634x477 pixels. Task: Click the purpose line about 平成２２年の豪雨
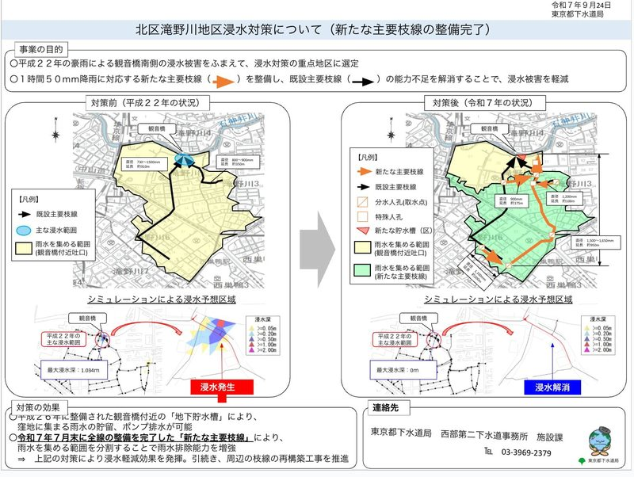(184, 63)
